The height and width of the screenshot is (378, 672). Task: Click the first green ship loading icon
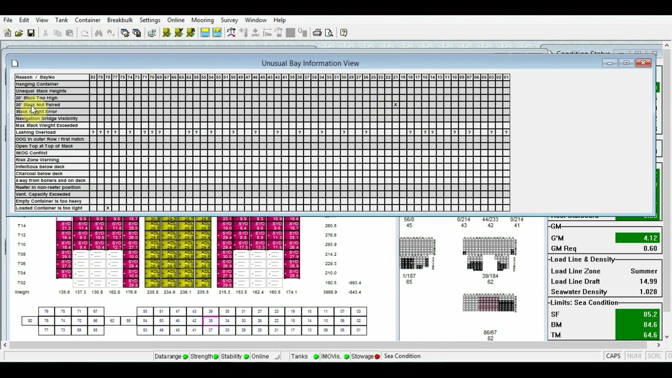point(166,33)
